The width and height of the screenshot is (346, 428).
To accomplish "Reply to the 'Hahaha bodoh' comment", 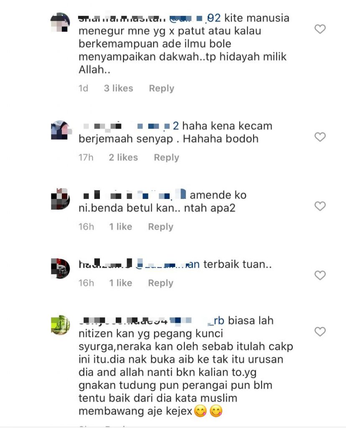I will 166,158.
